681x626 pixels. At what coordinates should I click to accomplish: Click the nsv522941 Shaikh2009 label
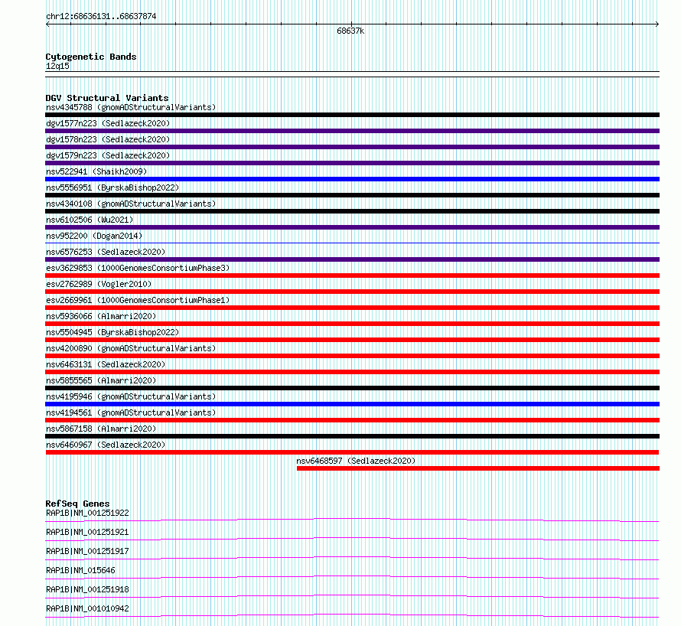[x=96, y=171]
